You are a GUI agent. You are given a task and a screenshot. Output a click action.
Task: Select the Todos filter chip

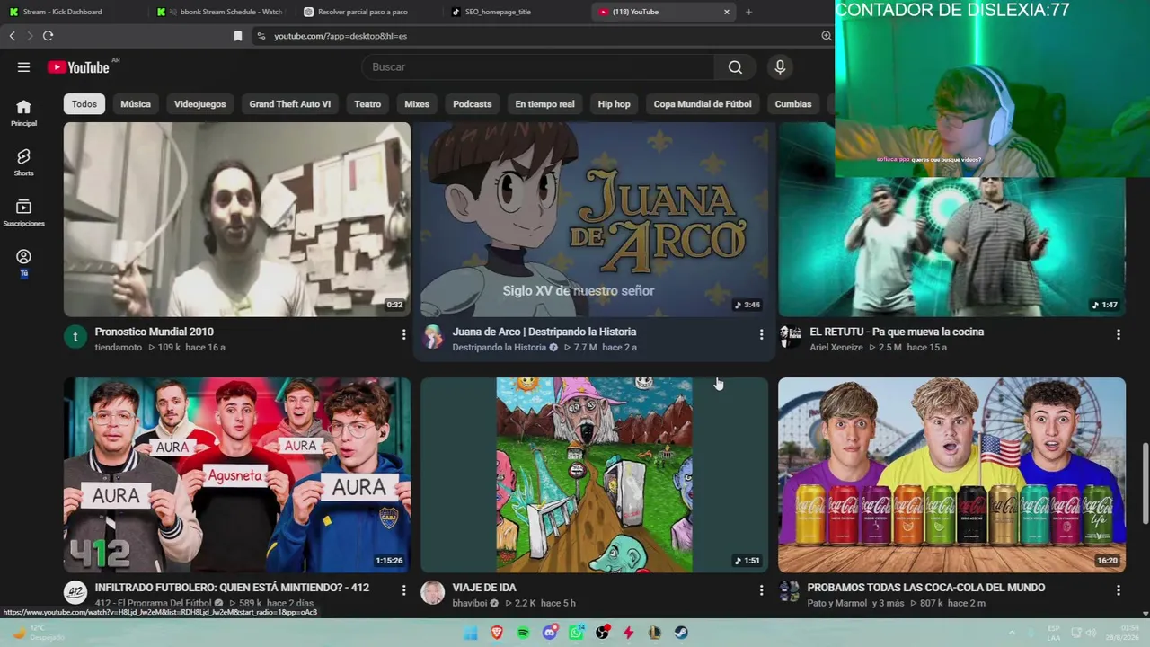click(84, 104)
